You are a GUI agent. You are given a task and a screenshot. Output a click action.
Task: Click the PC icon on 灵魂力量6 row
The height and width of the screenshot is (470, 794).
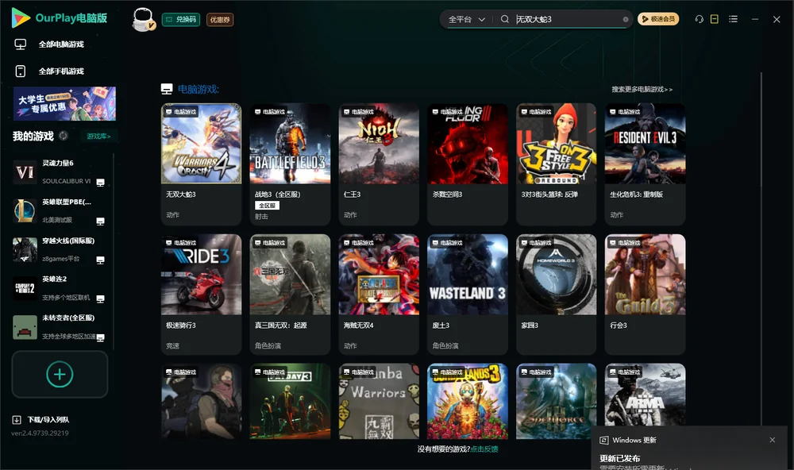(x=100, y=183)
